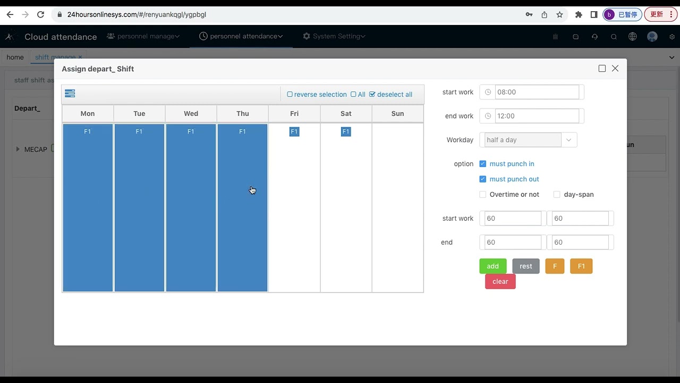This screenshot has height=383, width=680.
Task: Open the message box icon in header
Action: (575, 37)
